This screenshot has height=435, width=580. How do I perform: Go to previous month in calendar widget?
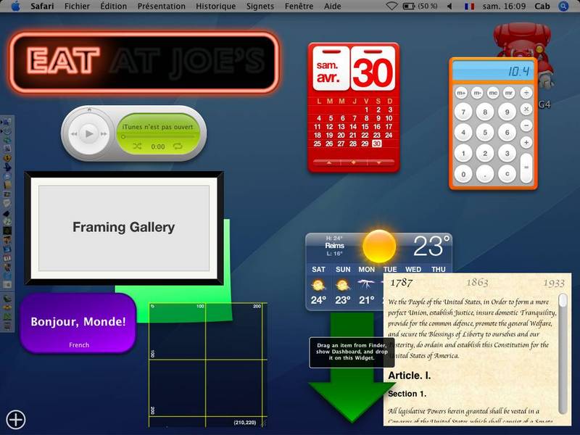tap(329, 162)
